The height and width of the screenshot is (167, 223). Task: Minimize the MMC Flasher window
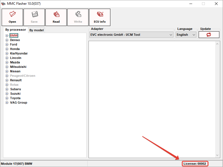(191, 4)
